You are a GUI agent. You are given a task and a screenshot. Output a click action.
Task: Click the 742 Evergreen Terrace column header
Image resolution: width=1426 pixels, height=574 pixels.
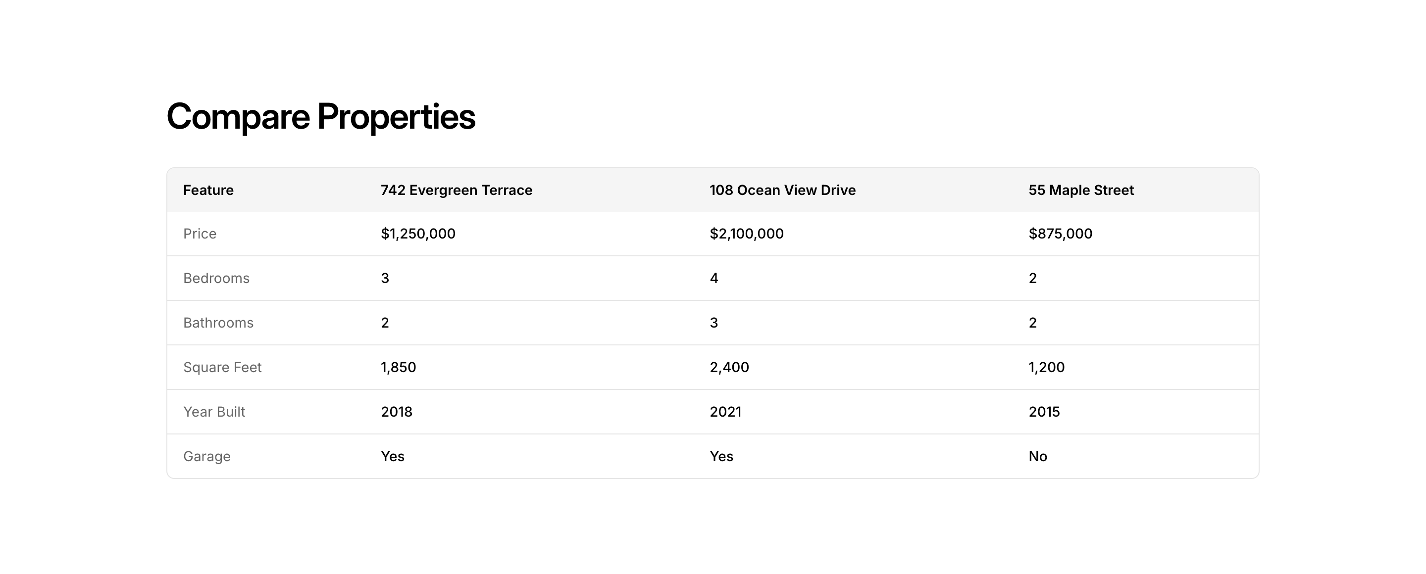tap(456, 190)
